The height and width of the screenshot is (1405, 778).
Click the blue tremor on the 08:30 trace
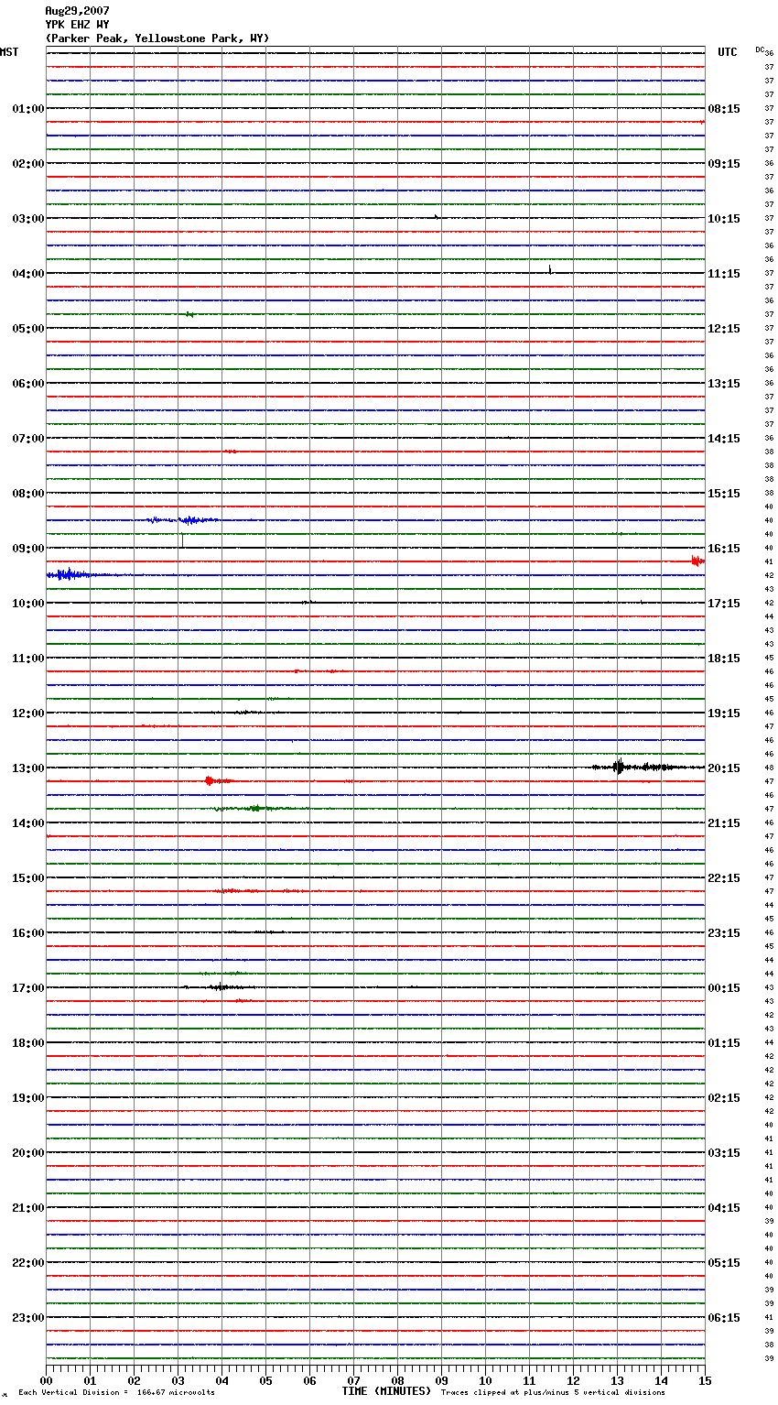[x=183, y=519]
